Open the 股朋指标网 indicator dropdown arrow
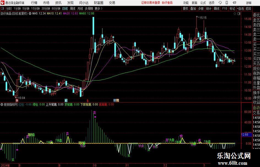260x167 pixels. point(2,104)
